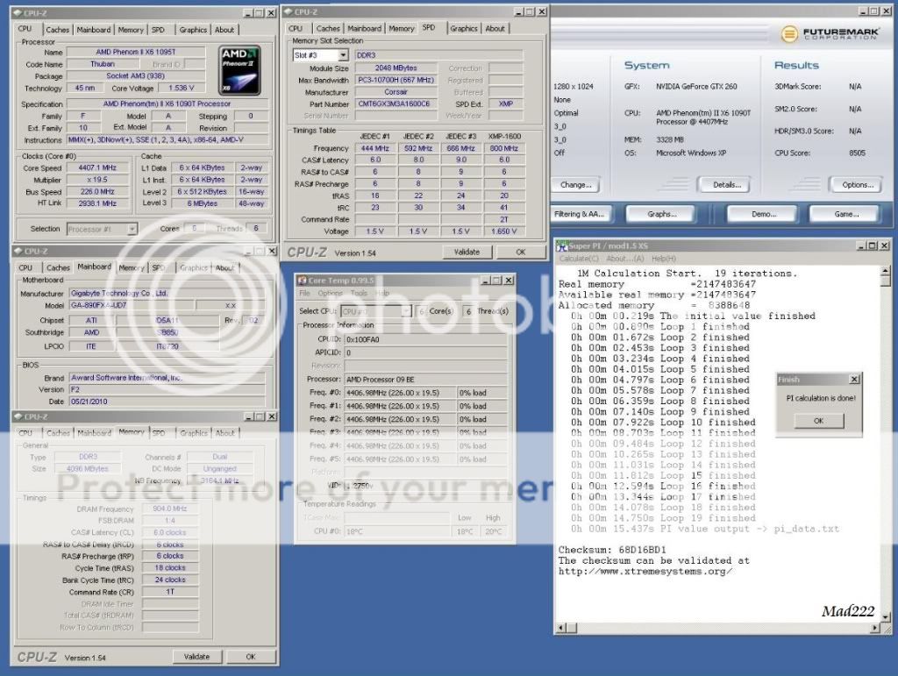
Task: Close the Finish dialog with X
Action: 854,380
